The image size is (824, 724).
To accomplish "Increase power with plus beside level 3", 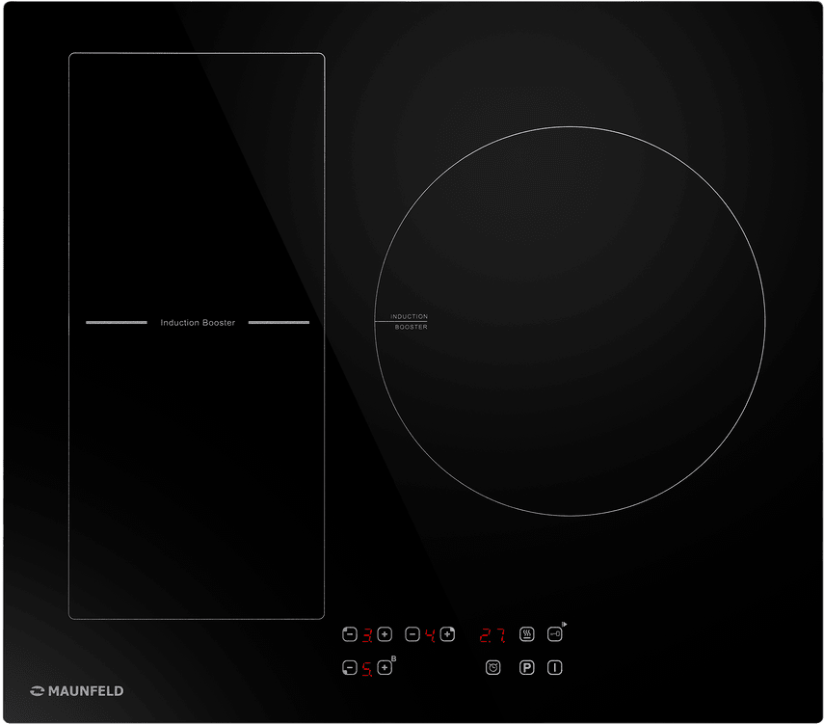I will [x=385, y=634].
